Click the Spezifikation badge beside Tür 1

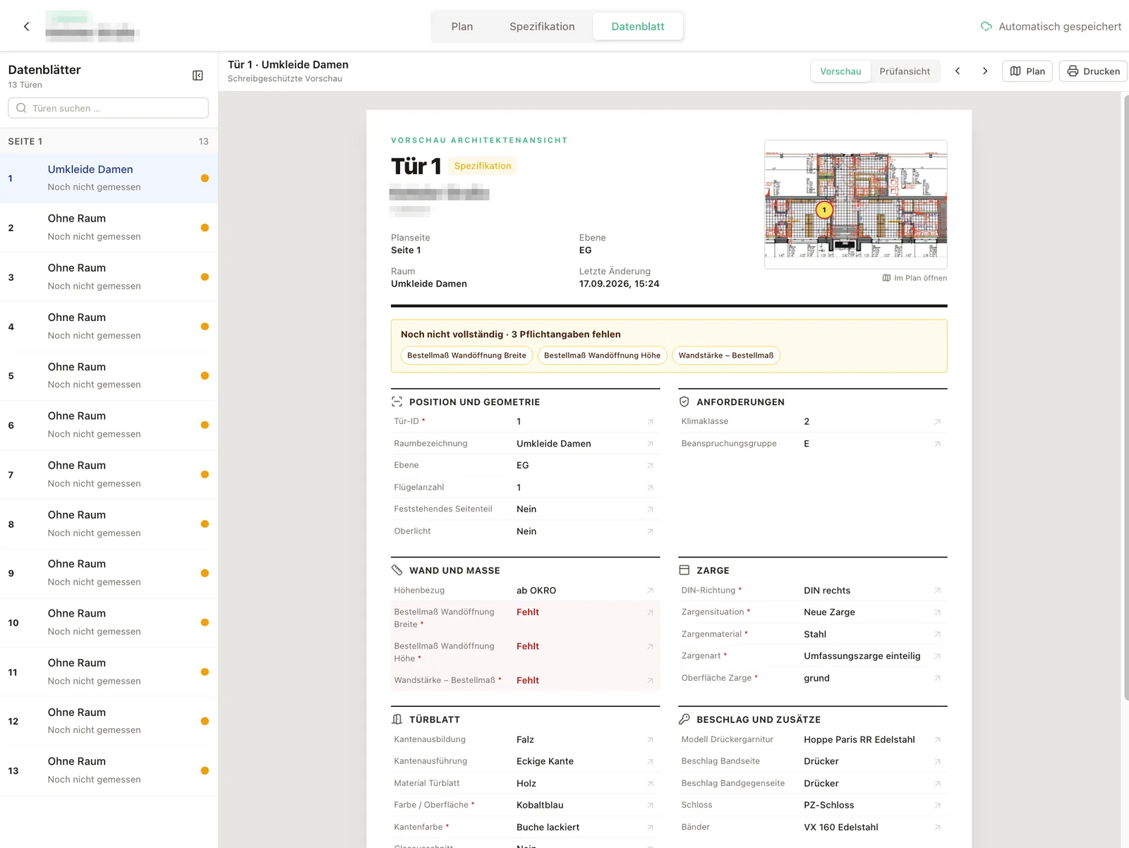point(483,166)
